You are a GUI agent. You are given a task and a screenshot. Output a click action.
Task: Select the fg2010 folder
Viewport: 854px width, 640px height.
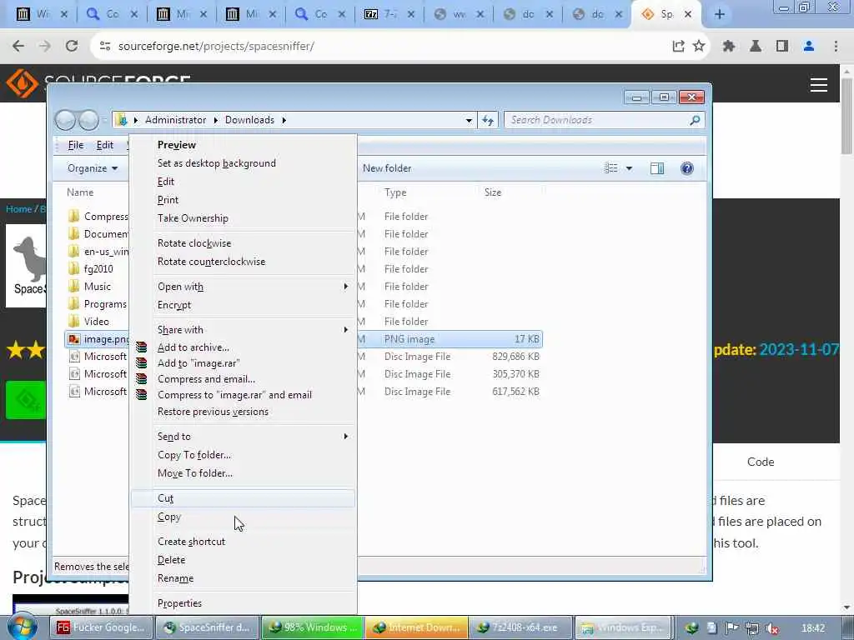tap(90, 269)
